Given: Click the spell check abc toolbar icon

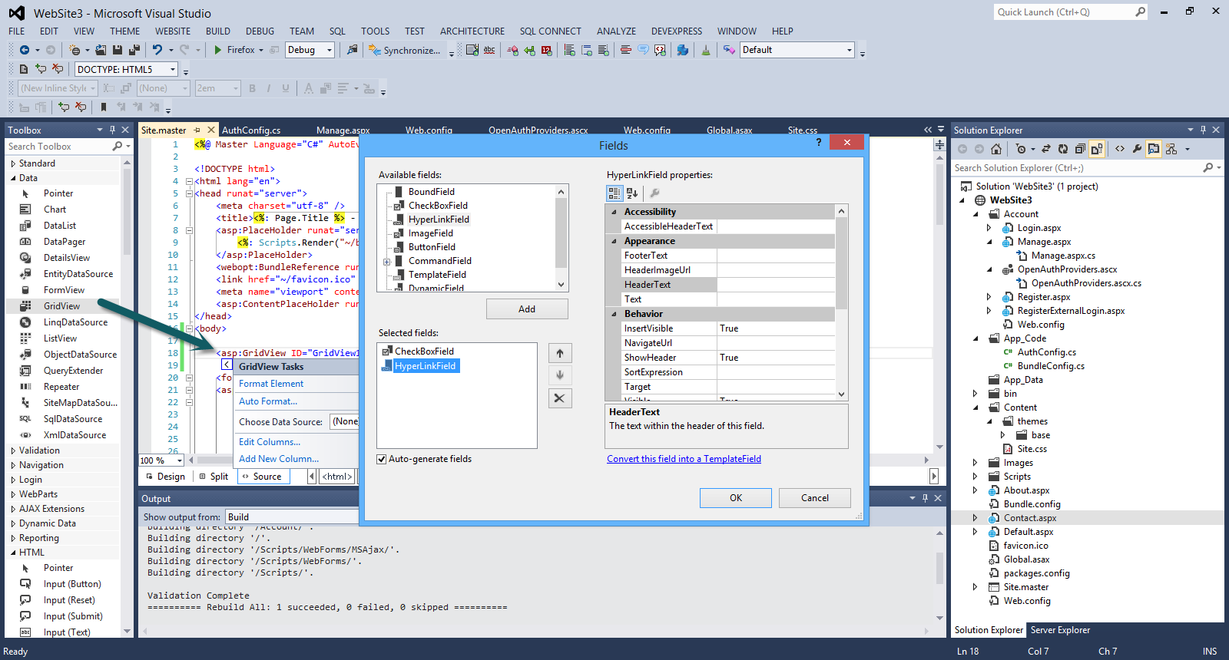Looking at the screenshot, I should (489, 50).
